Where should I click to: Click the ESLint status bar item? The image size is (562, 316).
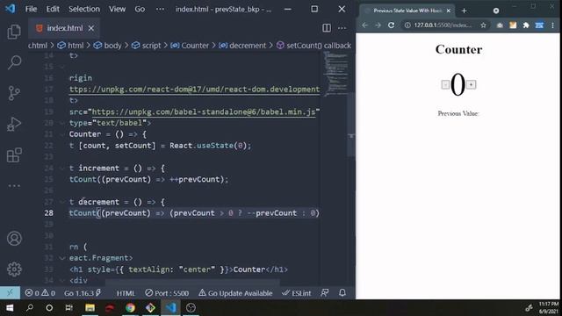[297, 293]
